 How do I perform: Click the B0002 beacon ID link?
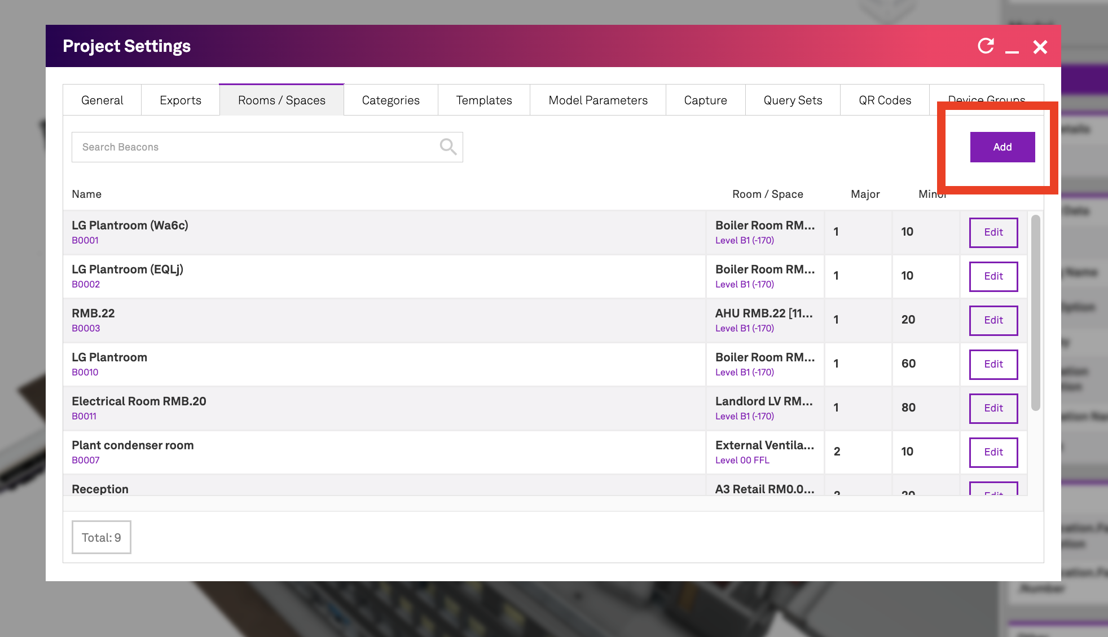(x=86, y=284)
